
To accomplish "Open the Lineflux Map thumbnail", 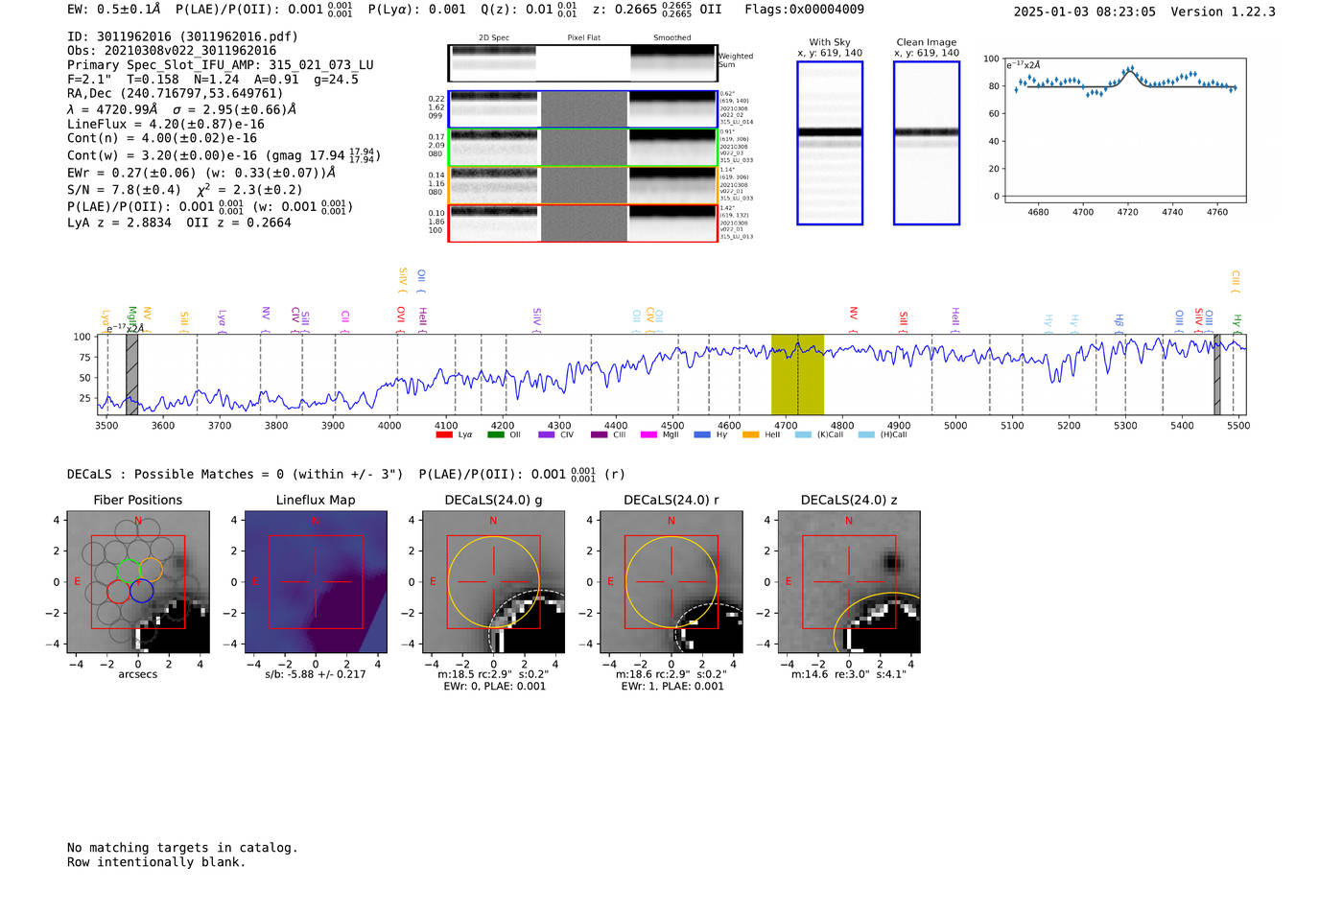I will coord(316,582).
